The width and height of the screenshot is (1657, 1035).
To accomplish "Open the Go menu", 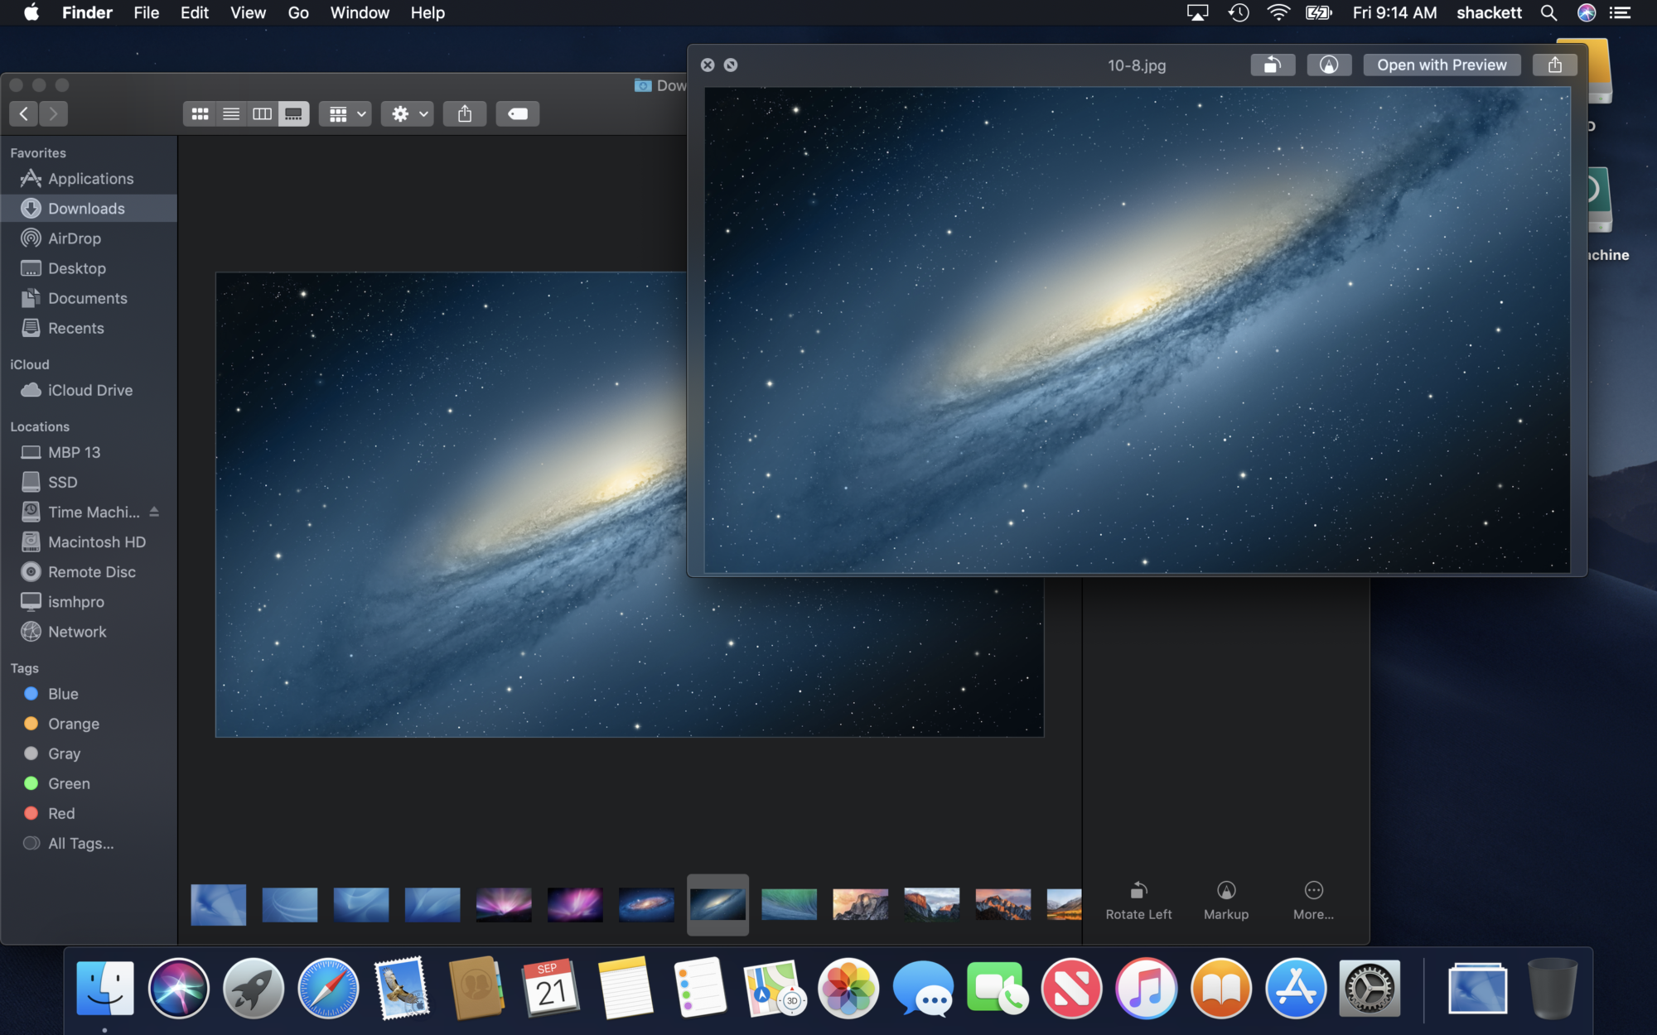I will pyautogui.click(x=297, y=12).
